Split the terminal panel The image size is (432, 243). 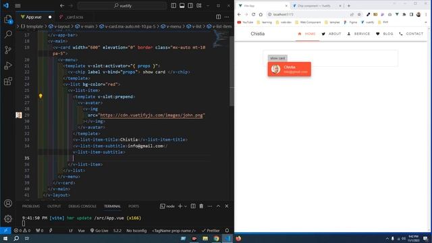[193, 206]
